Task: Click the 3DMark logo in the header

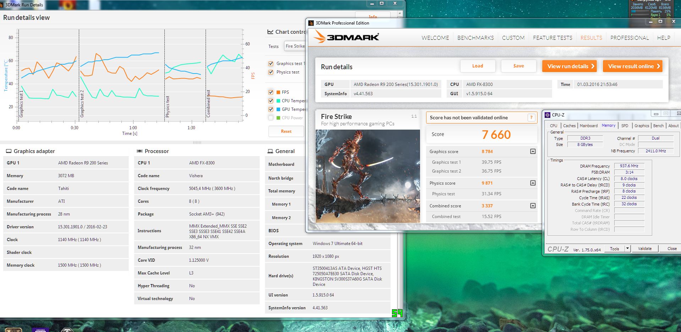Action: click(x=347, y=37)
